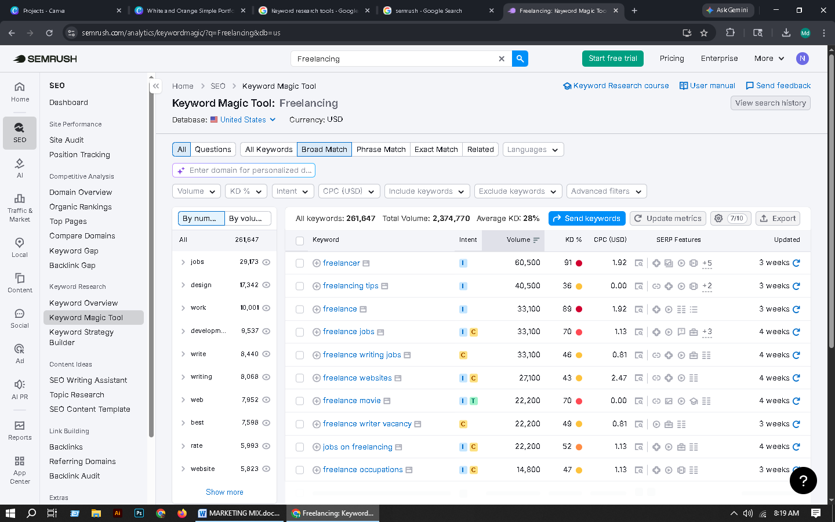Click the personalized domain input field
The height and width of the screenshot is (522, 835).
[244, 170]
